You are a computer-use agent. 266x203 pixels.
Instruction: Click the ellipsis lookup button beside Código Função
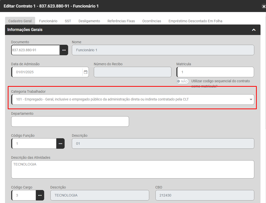pyautogui.click(x=60, y=143)
